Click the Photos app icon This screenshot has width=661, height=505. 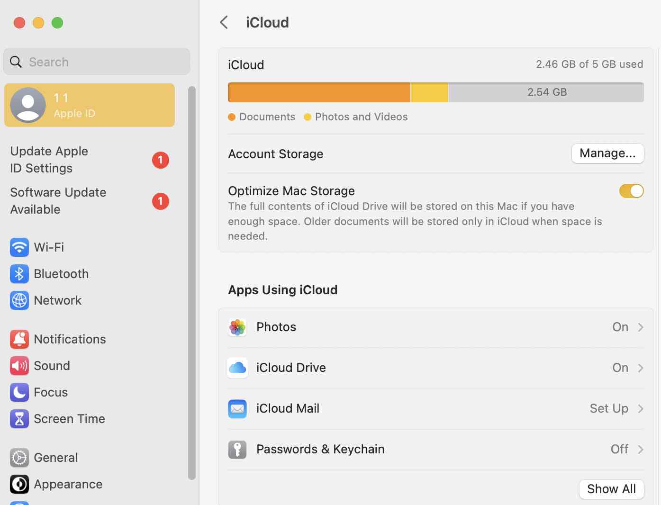pos(237,327)
